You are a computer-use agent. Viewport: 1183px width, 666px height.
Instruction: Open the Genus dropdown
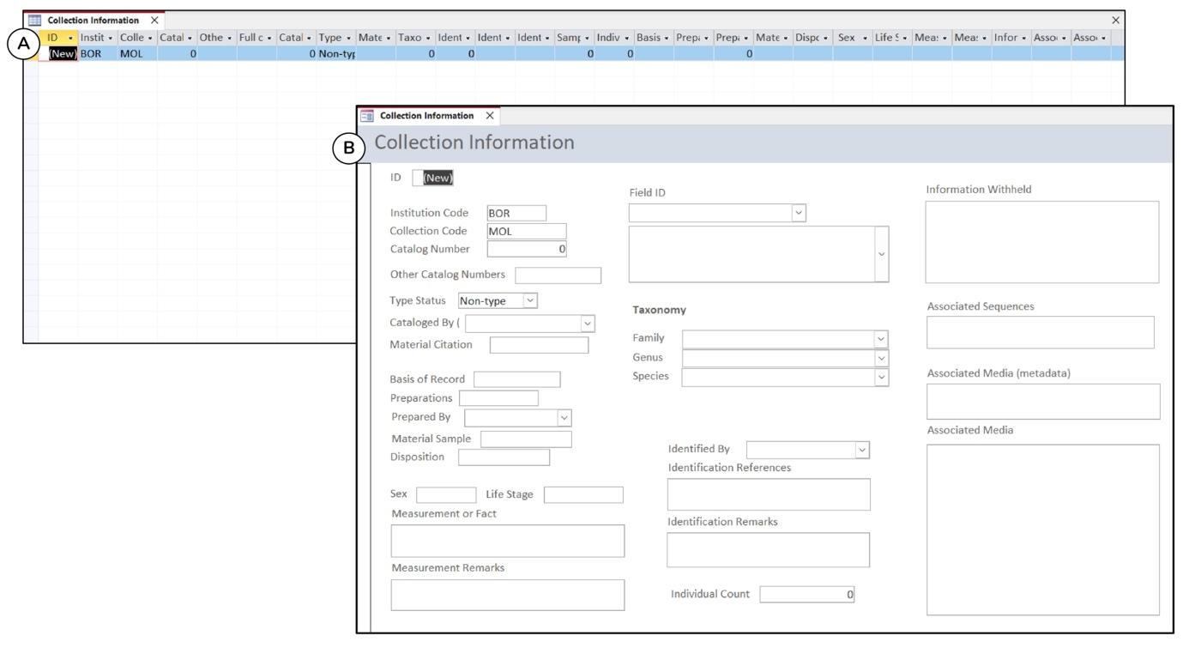coord(880,357)
